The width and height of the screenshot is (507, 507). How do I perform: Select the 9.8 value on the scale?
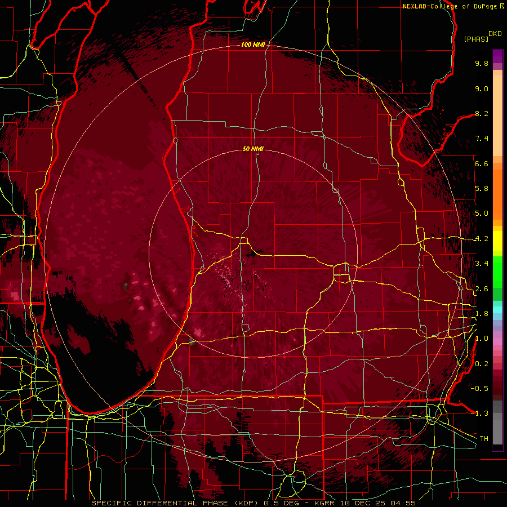[482, 63]
